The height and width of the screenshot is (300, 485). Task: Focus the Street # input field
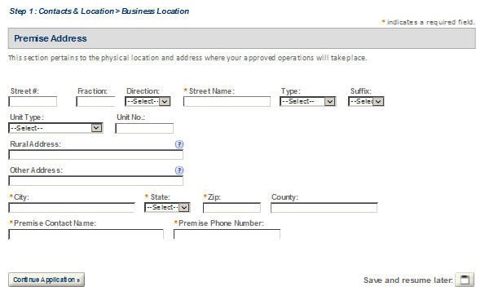(33, 102)
